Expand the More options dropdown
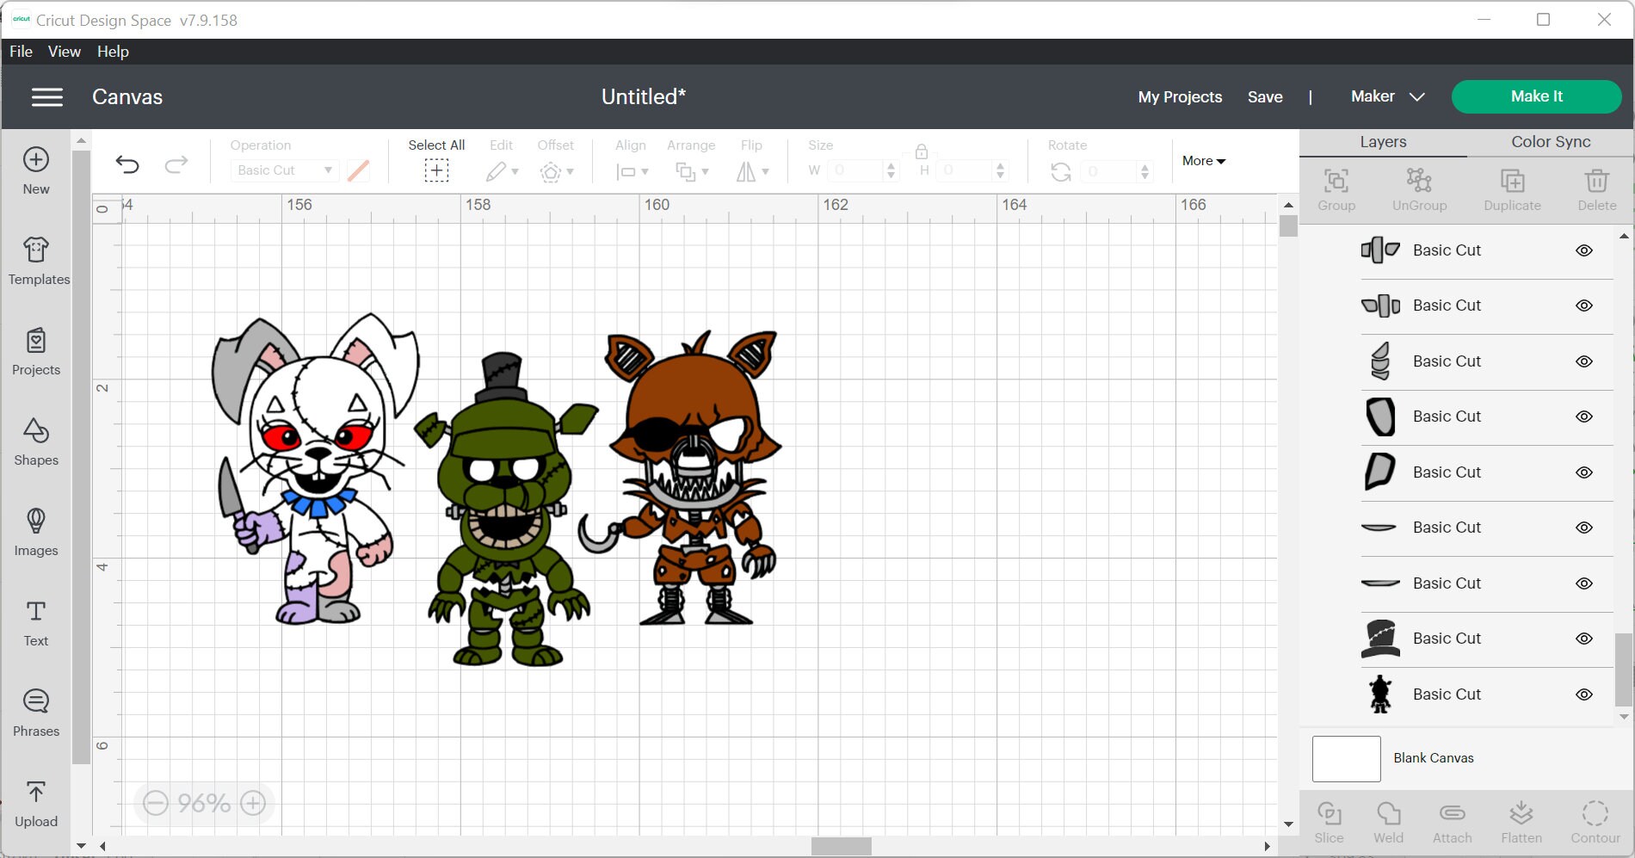The height and width of the screenshot is (858, 1635). point(1203,161)
